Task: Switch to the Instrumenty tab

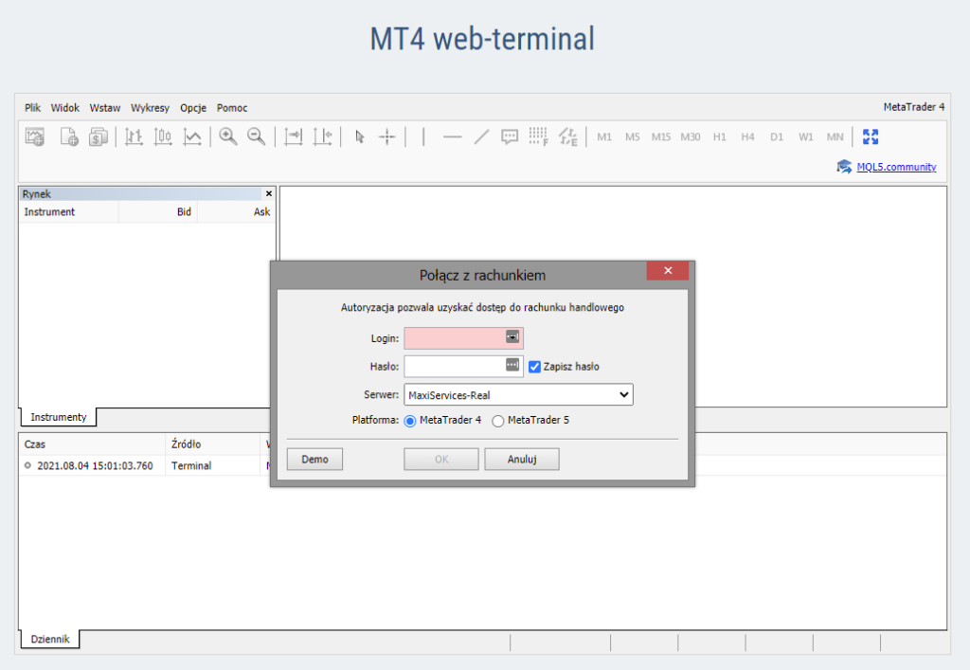Action: click(59, 417)
